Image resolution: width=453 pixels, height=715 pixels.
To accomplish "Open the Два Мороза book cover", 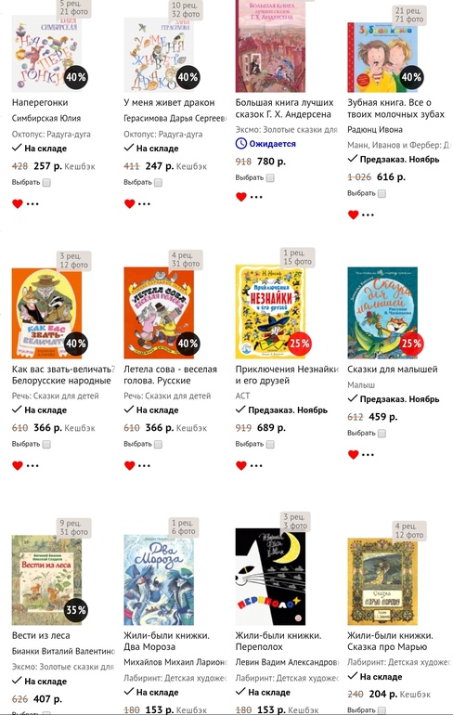I will (x=159, y=580).
